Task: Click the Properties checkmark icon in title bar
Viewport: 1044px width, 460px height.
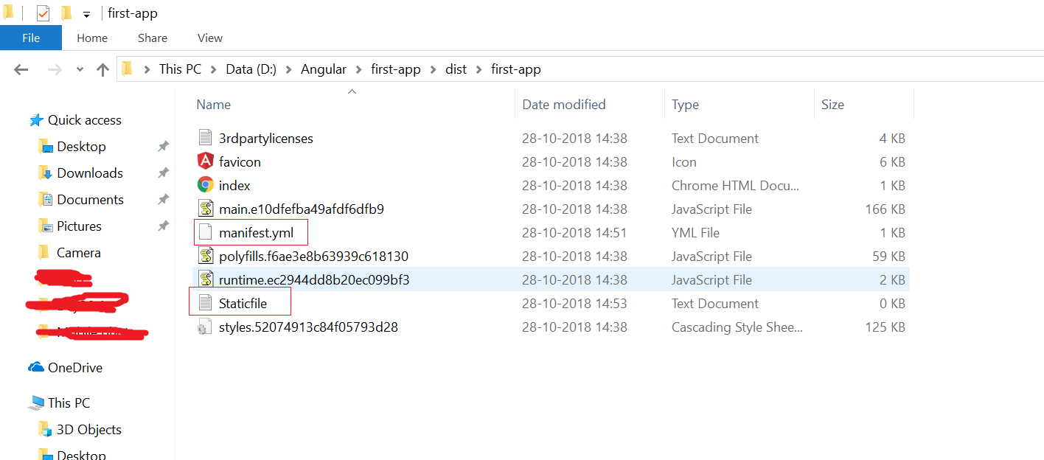Action: click(43, 13)
